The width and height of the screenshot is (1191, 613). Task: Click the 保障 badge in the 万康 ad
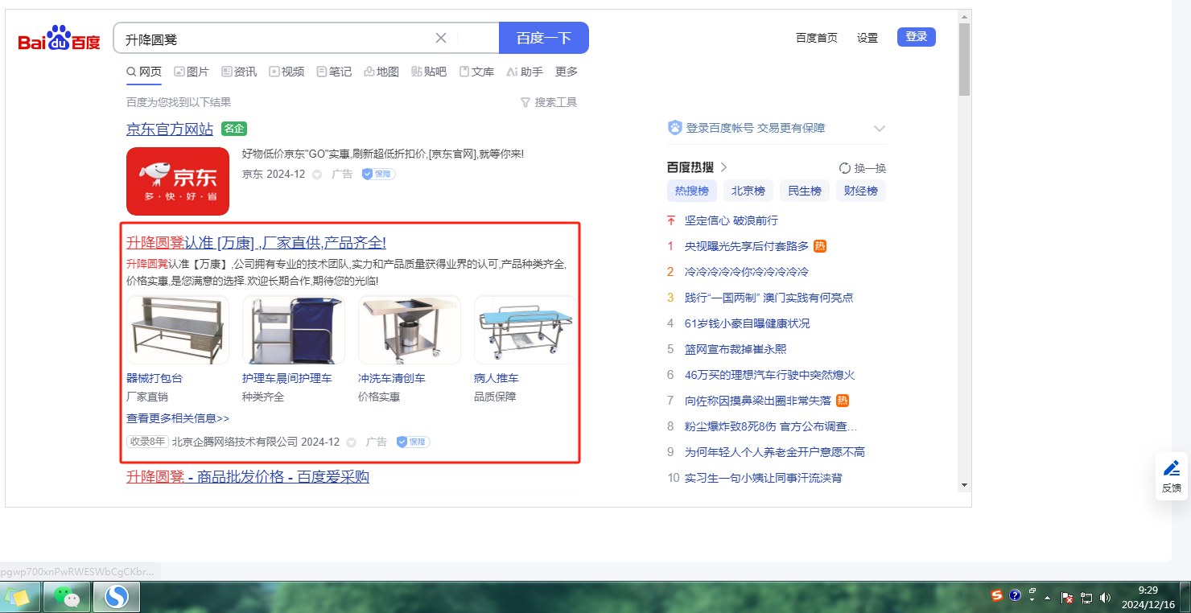coord(414,442)
